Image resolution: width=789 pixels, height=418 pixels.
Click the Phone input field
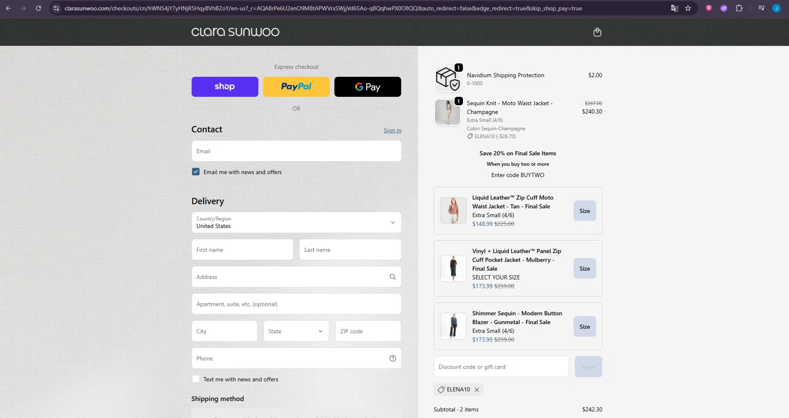pos(296,359)
